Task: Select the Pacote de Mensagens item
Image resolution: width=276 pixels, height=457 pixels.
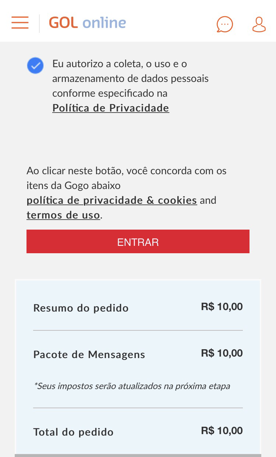Action: (89, 355)
